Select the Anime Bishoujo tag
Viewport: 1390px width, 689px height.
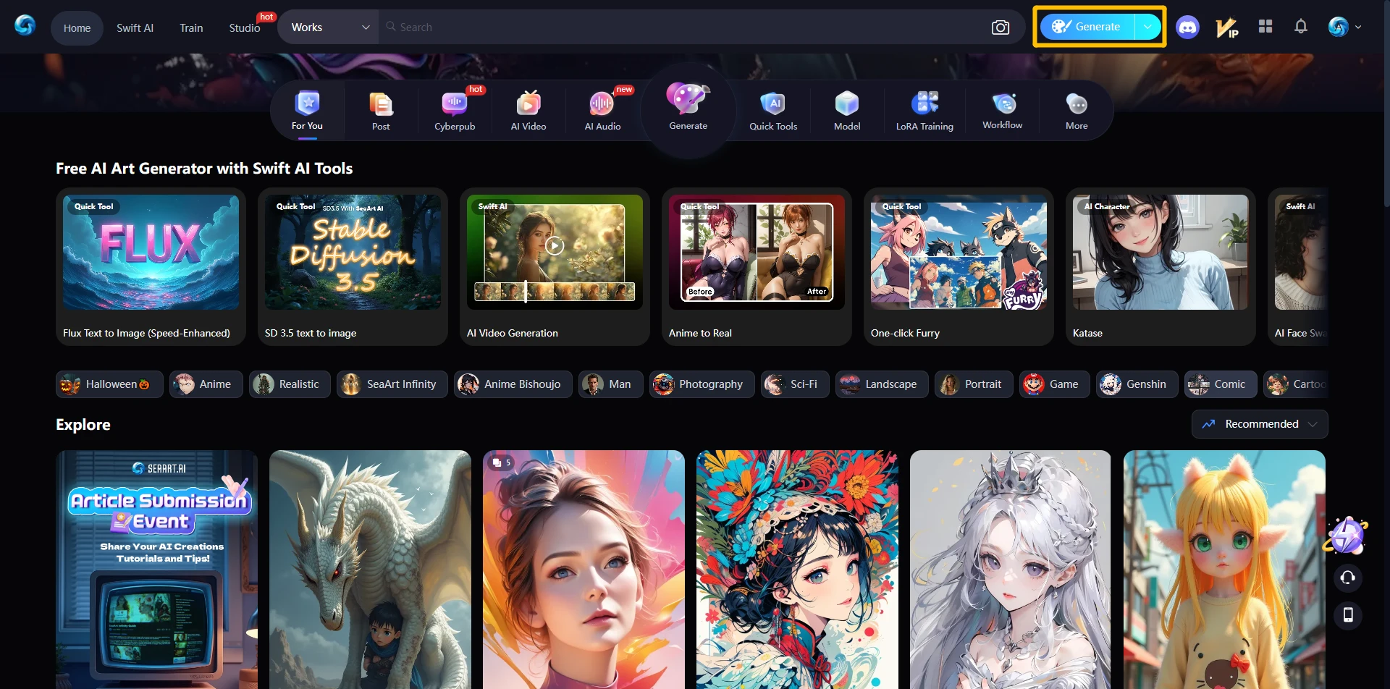[513, 384]
